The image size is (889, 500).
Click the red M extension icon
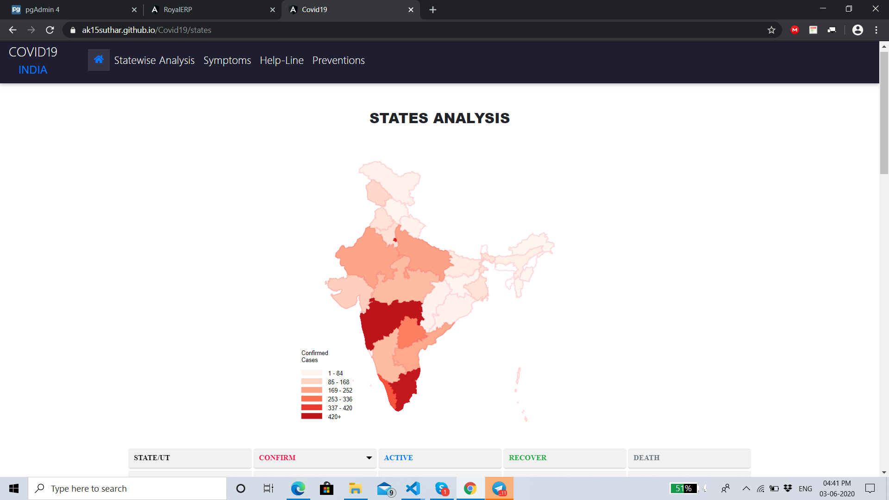pyautogui.click(x=795, y=30)
